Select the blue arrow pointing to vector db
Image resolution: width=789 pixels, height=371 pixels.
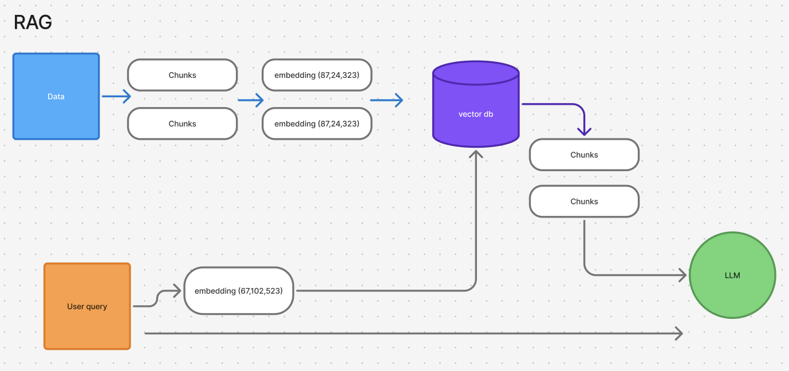[386, 100]
